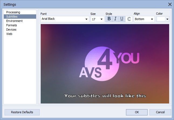Click the subtitle preview image
This screenshot has width=174, height=120.
[x=105, y=64]
